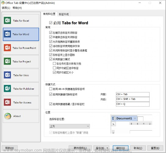Switch to the 常规和位置 tab
Image resolution: width=166 pixels, height=153 pixels.
coord(49,14)
